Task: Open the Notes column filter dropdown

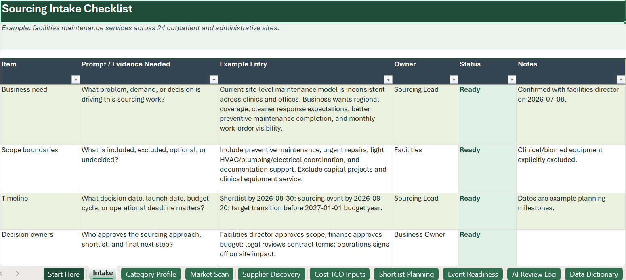Action: pyautogui.click(x=621, y=79)
